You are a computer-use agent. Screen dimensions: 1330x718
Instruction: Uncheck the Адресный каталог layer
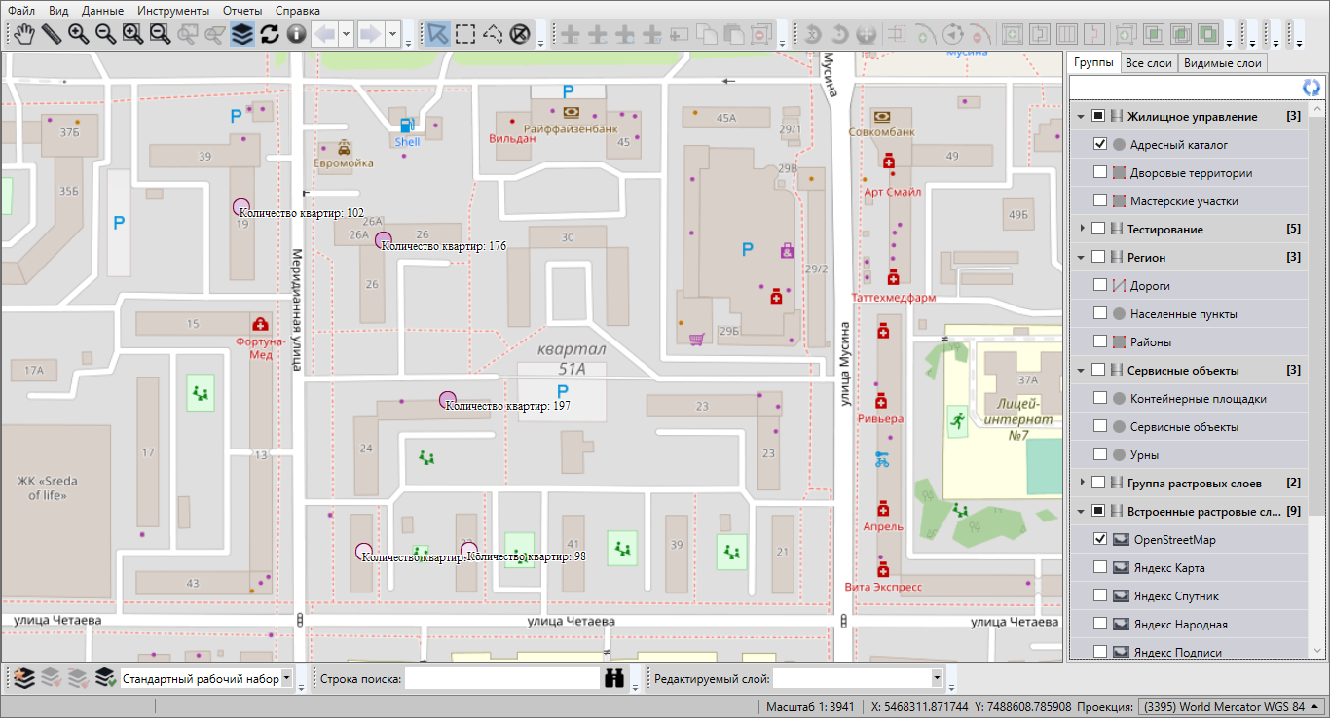click(x=1100, y=144)
